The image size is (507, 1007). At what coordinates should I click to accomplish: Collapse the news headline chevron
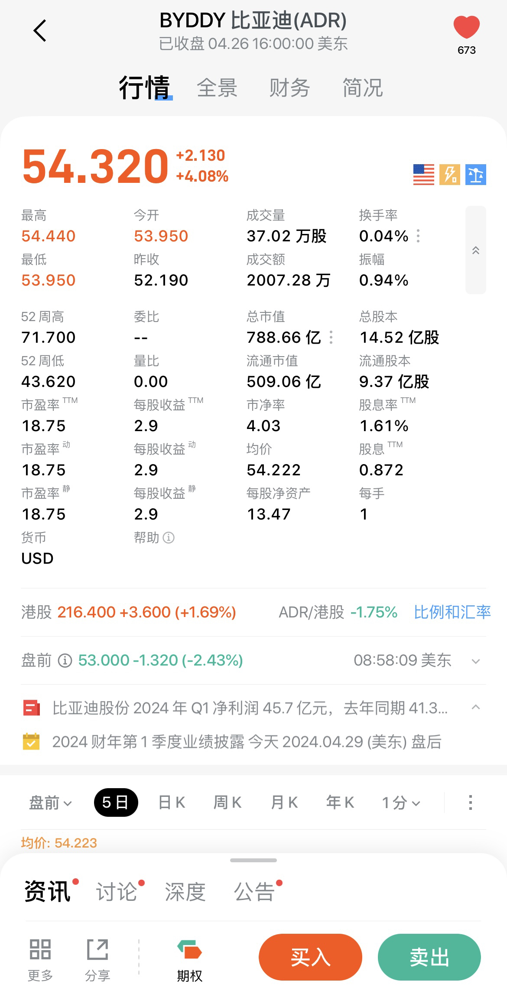tap(475, 708)
